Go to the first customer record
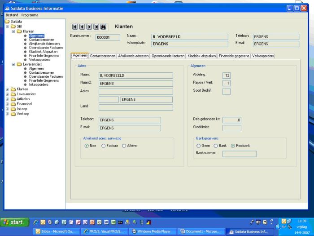This screenshot has height=236, width=314. pyautogui.click(x=75, y=27)
